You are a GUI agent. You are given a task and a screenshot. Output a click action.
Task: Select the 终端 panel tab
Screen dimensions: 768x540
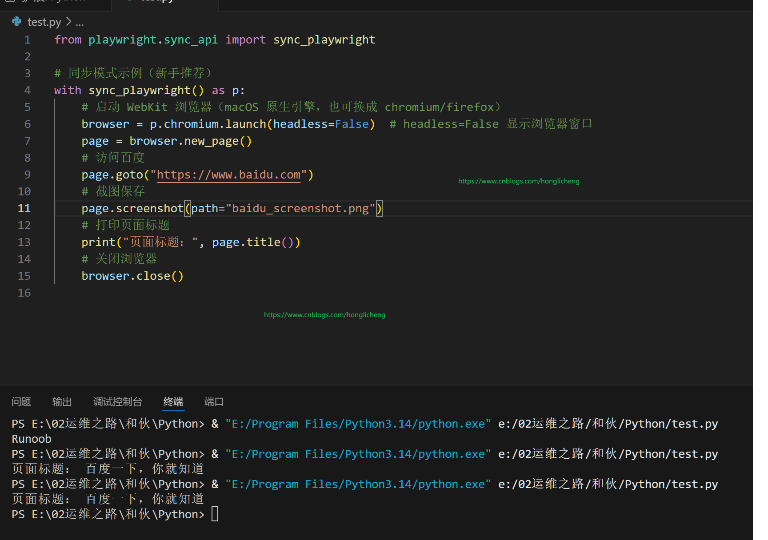pyautogui.click(x=173, y=402)
